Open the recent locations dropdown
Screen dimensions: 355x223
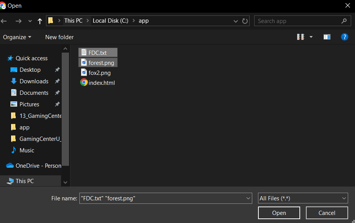coord(30,21)
